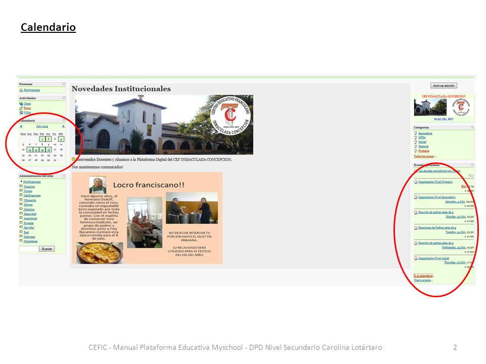This screenshot has height=364, width=486.
Task: Click the category icon beside Secundaria
Action: point(416,133)
